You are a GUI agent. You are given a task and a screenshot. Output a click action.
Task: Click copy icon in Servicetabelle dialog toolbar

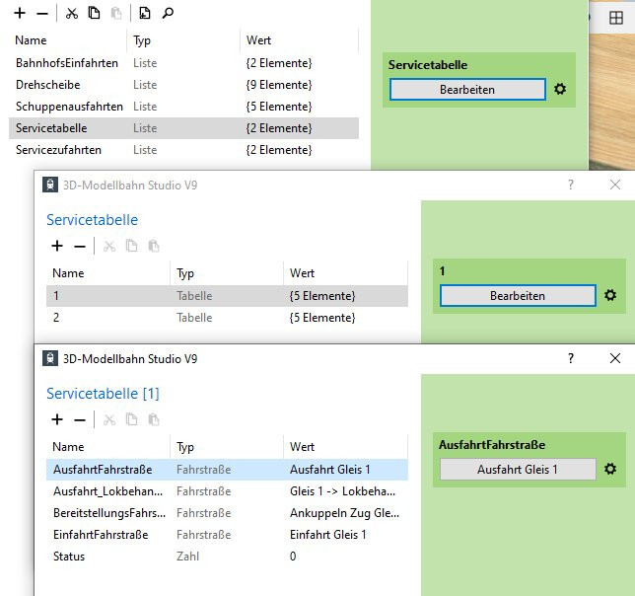tap(131, 246)
